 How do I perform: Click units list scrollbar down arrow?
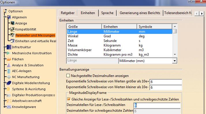175,54
